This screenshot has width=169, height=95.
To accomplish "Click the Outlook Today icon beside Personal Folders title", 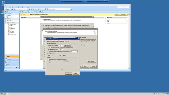I will point(21,12).
